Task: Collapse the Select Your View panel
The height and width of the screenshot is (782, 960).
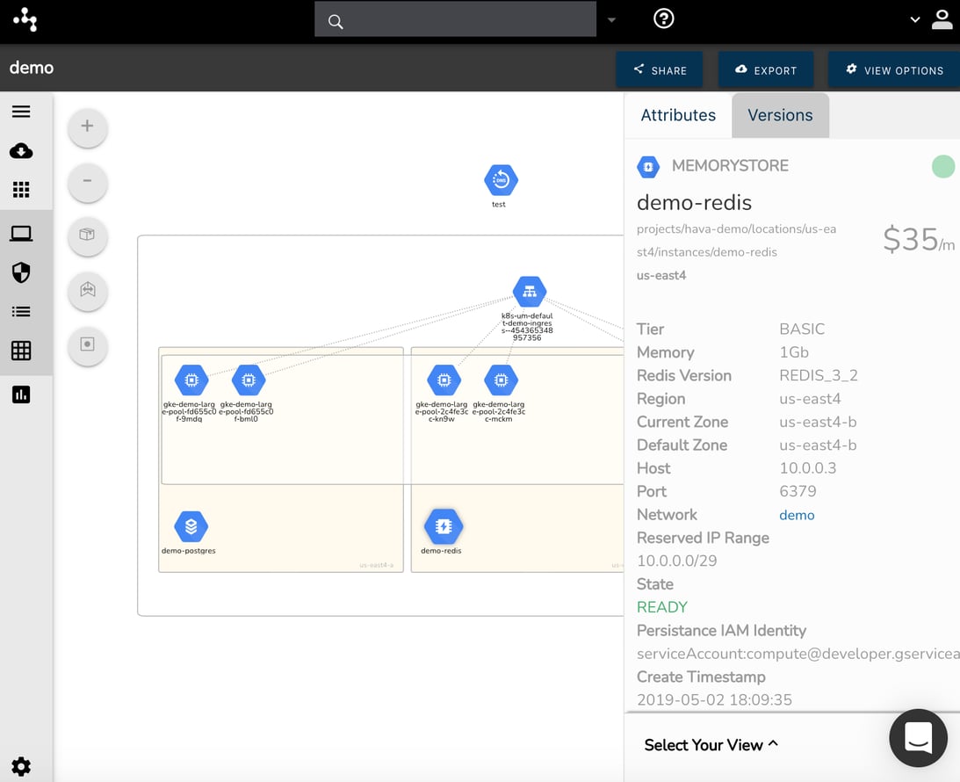Action: pyautogui.click(x=711, y=744)
